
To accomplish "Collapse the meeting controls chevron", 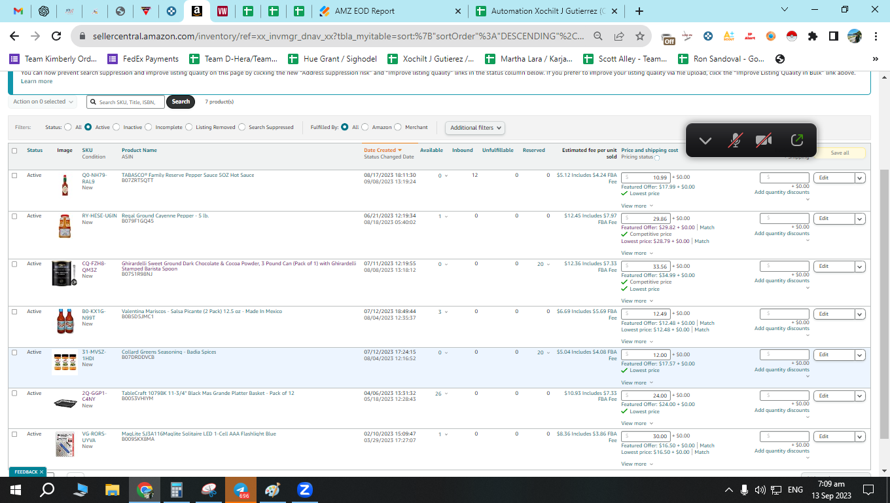I will 705,140.
